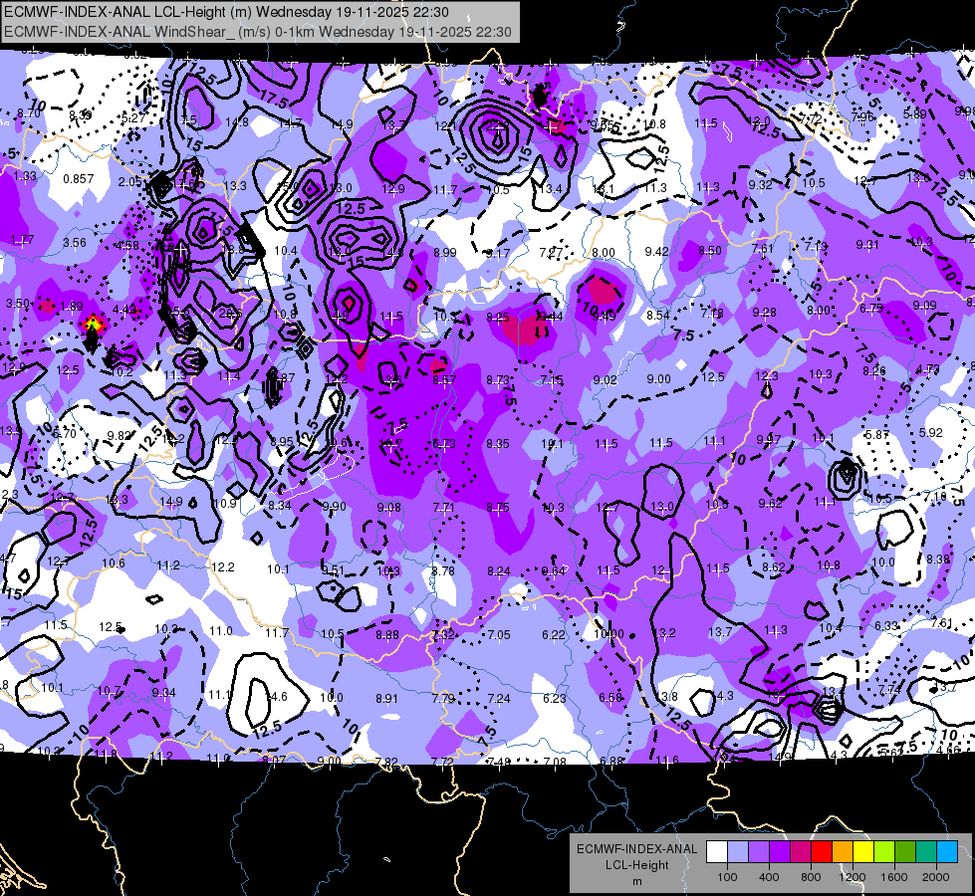Click the map grid value "8.50"
The width and height of the screenshot is (975, 896).
710,251
